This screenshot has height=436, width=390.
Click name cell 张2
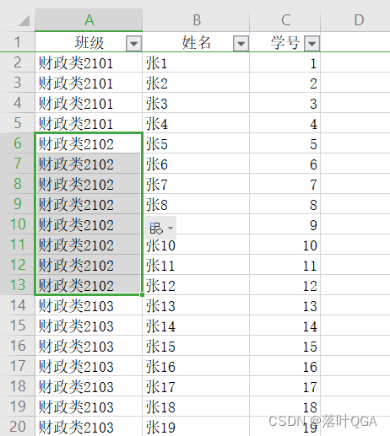click(196, 83)
